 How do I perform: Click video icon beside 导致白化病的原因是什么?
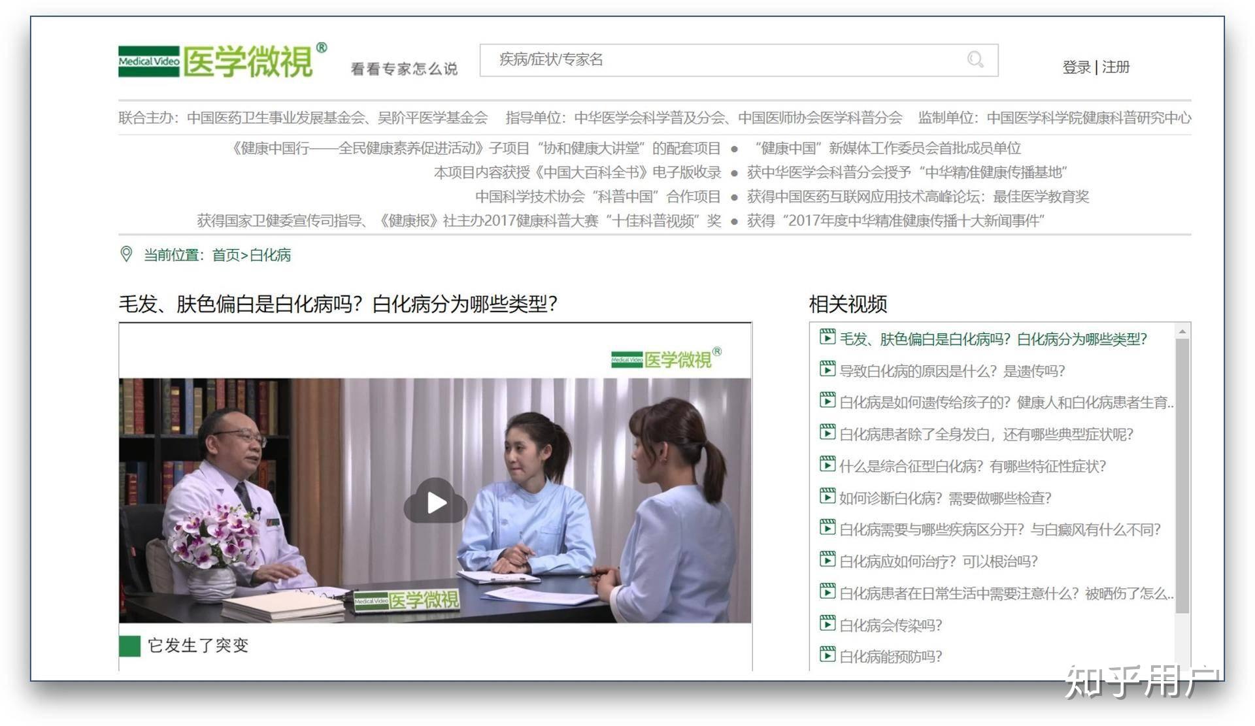pyautogui.click(x=828, y=370)
